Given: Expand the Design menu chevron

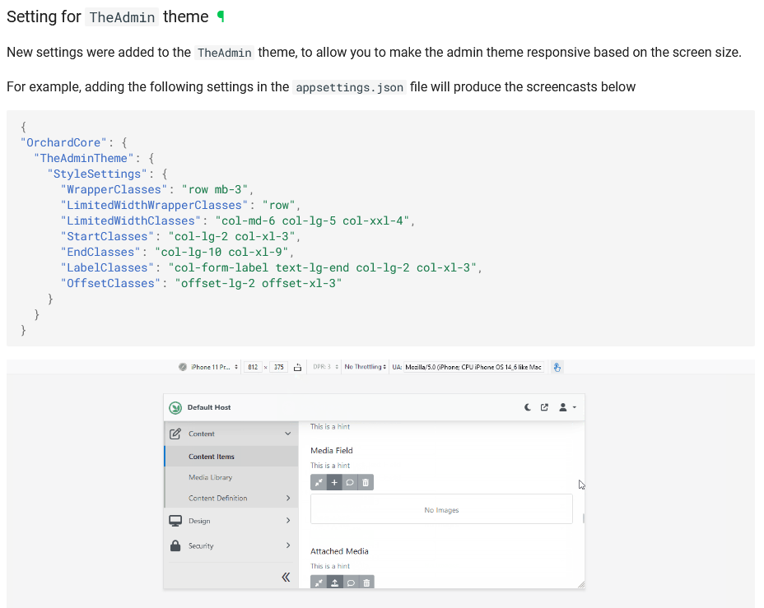Looking at the screenshot, I should [288, 520].
